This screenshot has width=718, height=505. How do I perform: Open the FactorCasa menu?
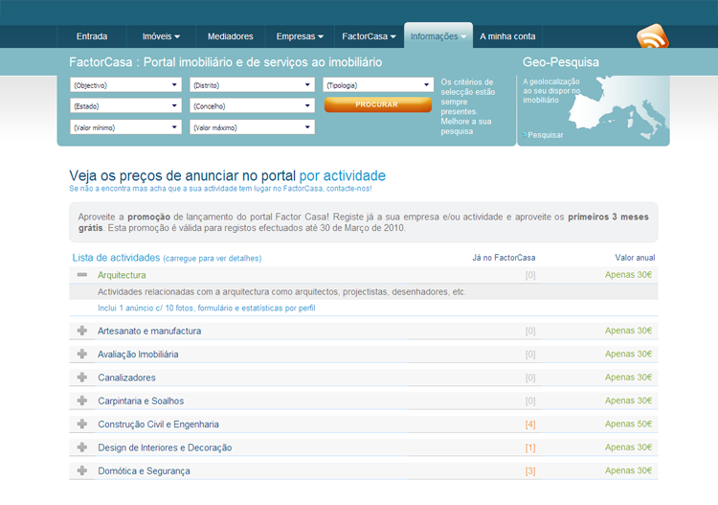[x=369, y=36]
